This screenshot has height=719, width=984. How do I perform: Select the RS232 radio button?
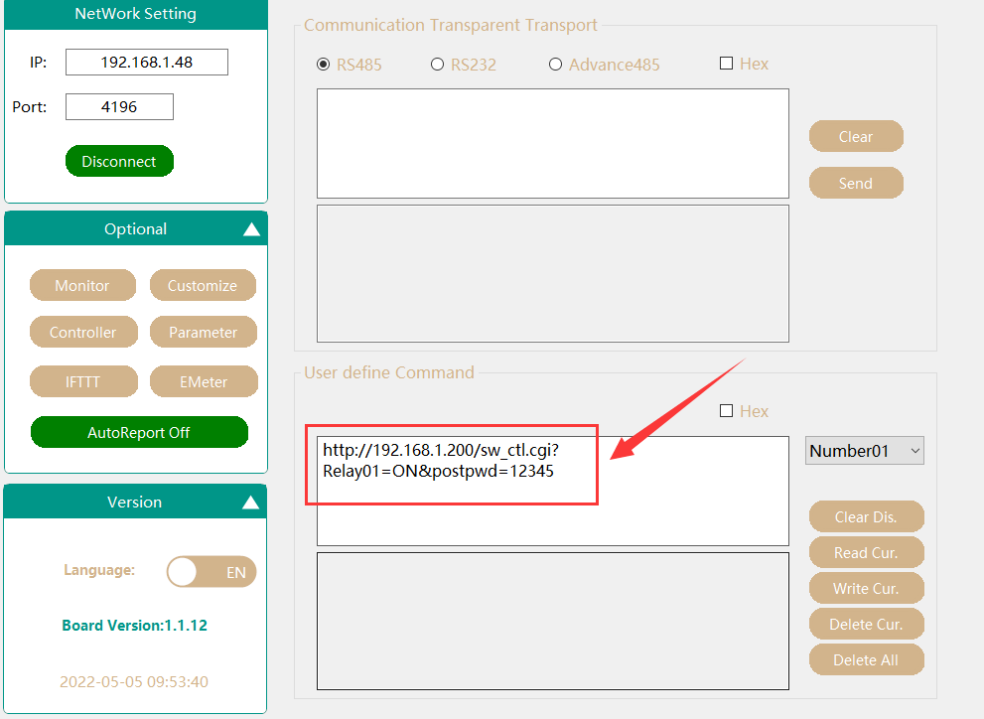coord(437,65)
